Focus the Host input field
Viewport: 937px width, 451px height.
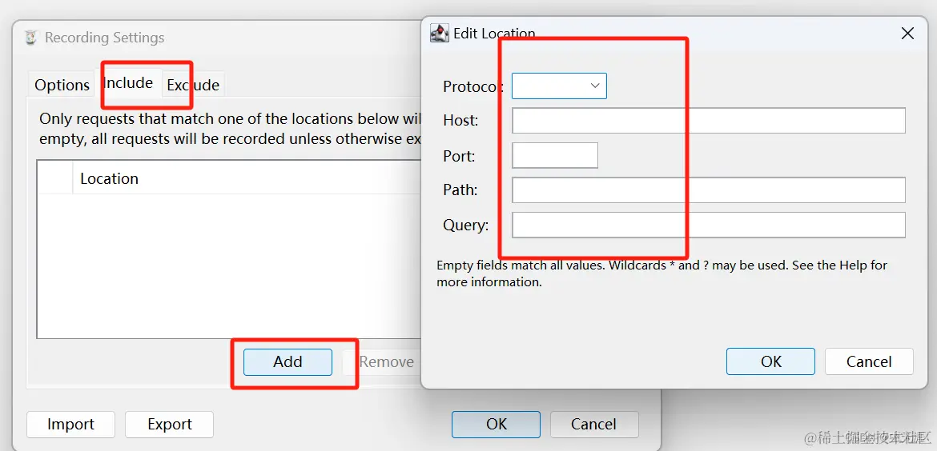(x=709, y=121)
